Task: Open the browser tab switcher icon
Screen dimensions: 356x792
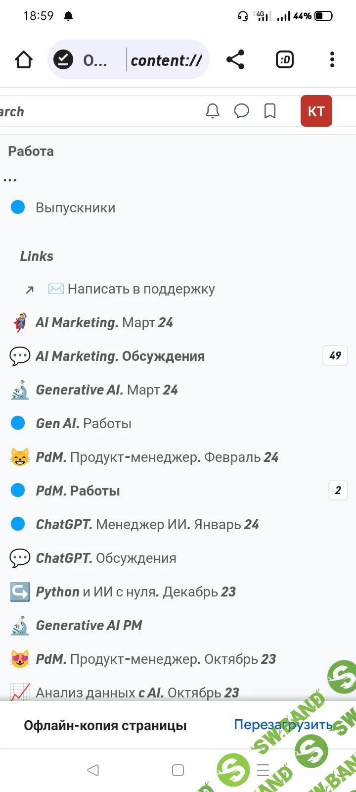Action: tap(285, 60)
